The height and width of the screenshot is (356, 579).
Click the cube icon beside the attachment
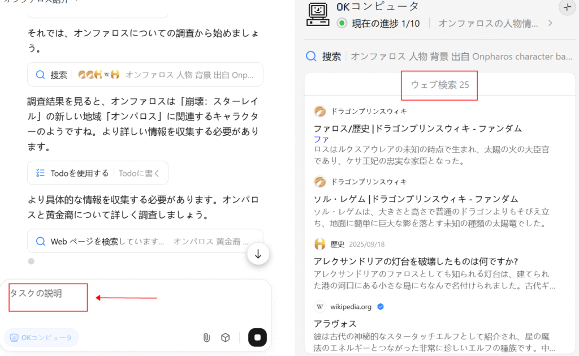225,338
